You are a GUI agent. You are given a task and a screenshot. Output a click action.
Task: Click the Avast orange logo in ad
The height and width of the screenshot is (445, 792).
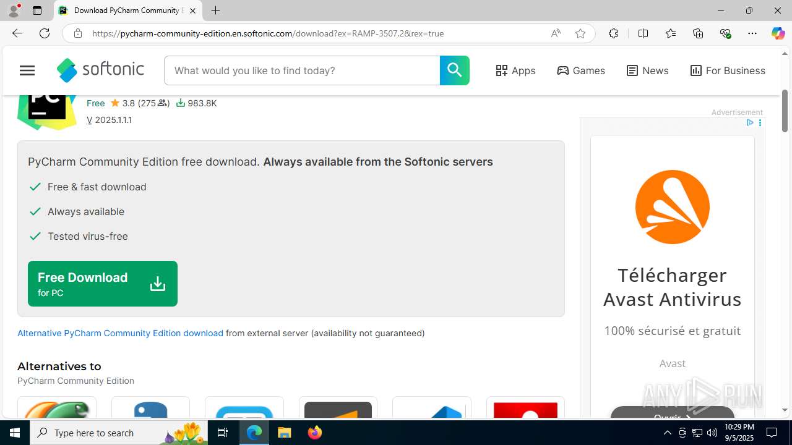pyautogui.click(x=673, y=207)
